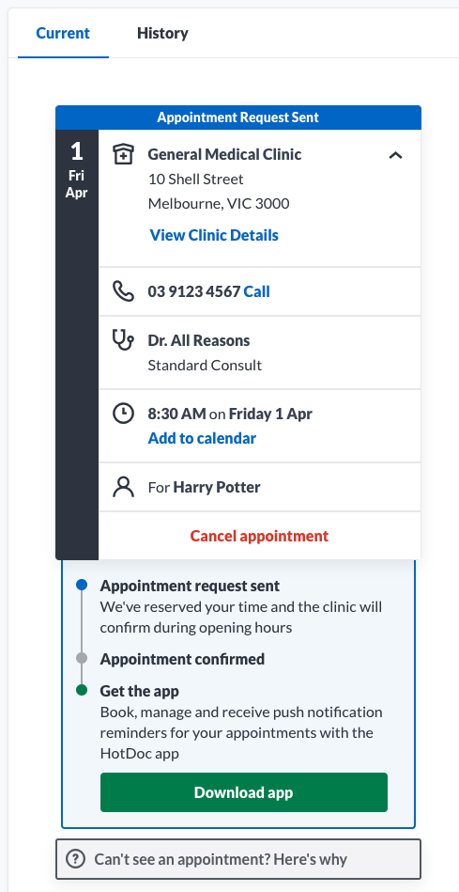Call the clinic via Call link

[257, 291]
